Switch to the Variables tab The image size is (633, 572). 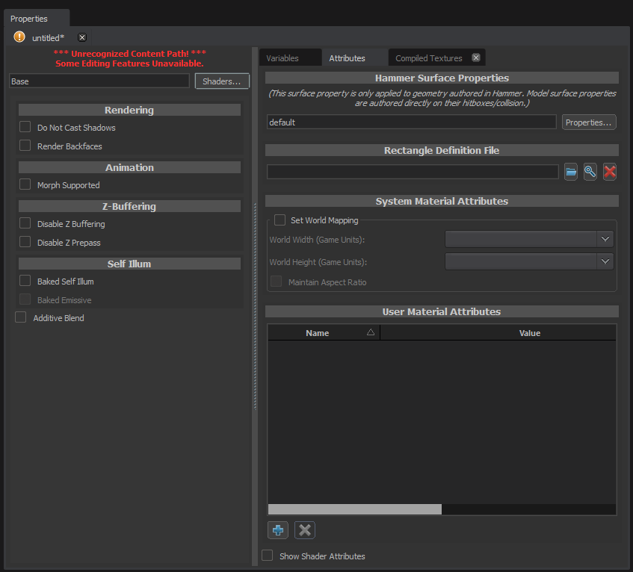coord(284,57)
